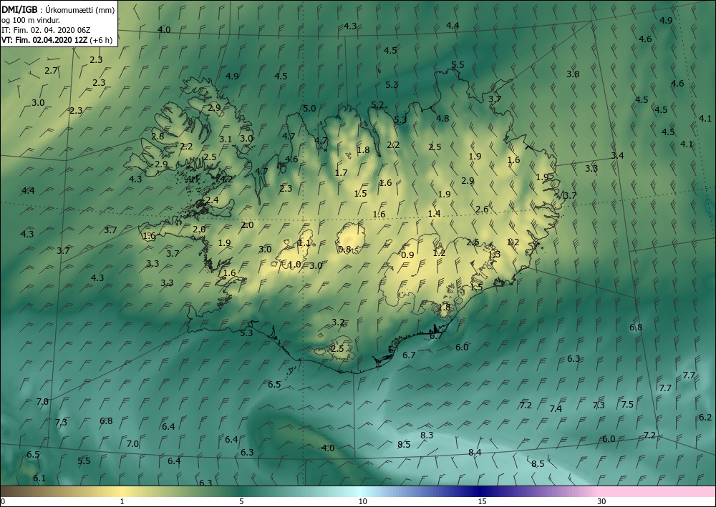The width and height of the screenshot is (716, 507).
Task: Click the 1 tick on the color scale
Action: tap(122, 501)
